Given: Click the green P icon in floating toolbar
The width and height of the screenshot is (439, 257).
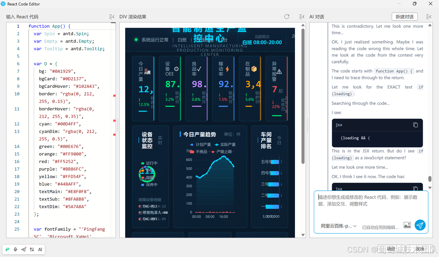Looking at the screenshot, I should pyautogui.click(x=8, y=249).
